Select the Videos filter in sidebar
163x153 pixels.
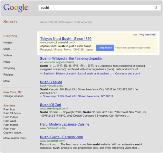click(x=8, y=55)
